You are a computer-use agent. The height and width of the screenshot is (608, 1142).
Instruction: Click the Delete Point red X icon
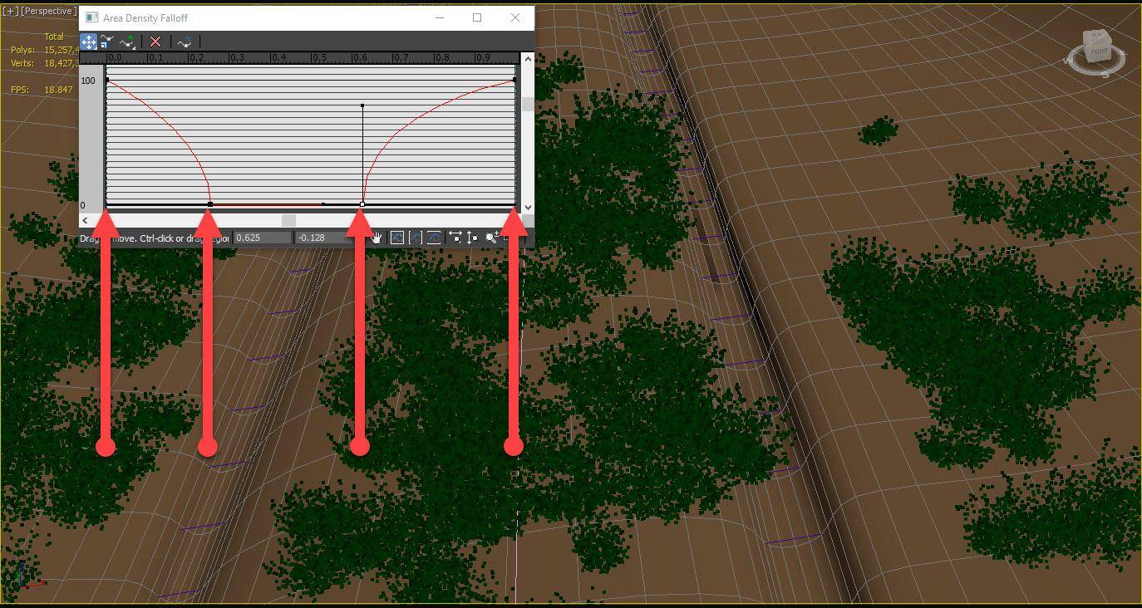tap(155, 42)
